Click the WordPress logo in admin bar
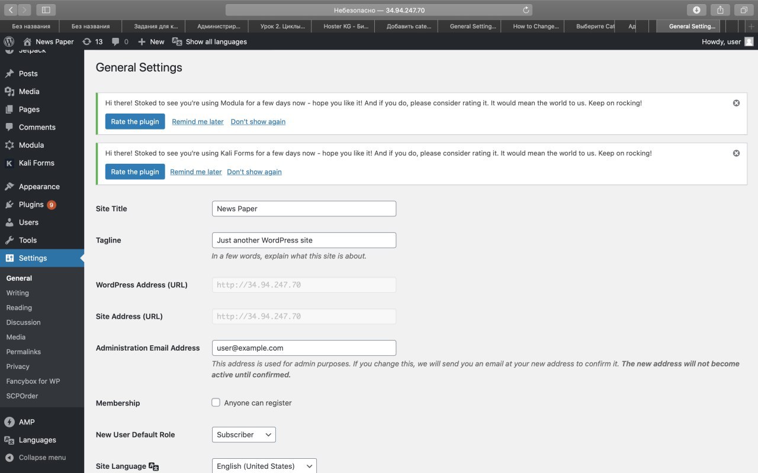 9,41
